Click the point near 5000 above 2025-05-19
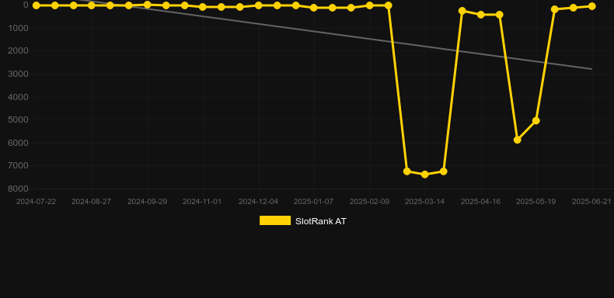 [x=536, y=121]
